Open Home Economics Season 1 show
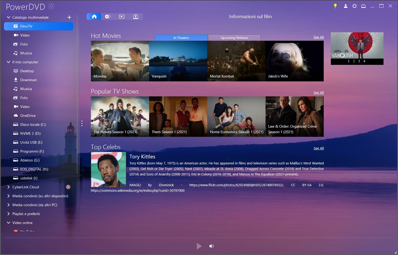Image resolution: width=398 pixels, height=255 pixels. tap(236, 117)
